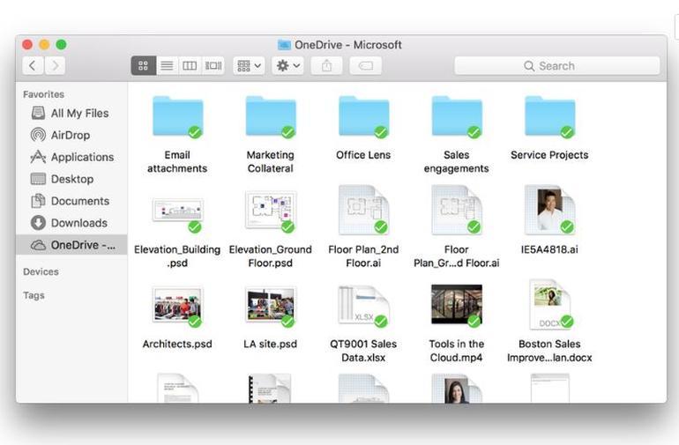Click the Edit Tags toolbar button
679x445 pixels.
[x=365, y=65]
